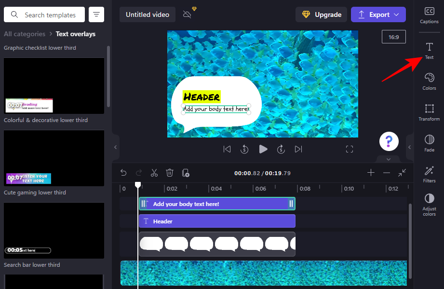444x289 pixels.
Task: Open the Fade settings panel
Action: [x=429, y=143]
